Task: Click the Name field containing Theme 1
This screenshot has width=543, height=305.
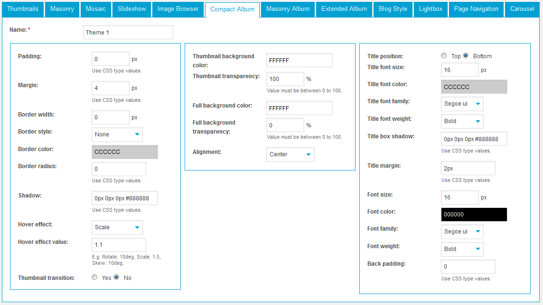Action: (128, 32)
